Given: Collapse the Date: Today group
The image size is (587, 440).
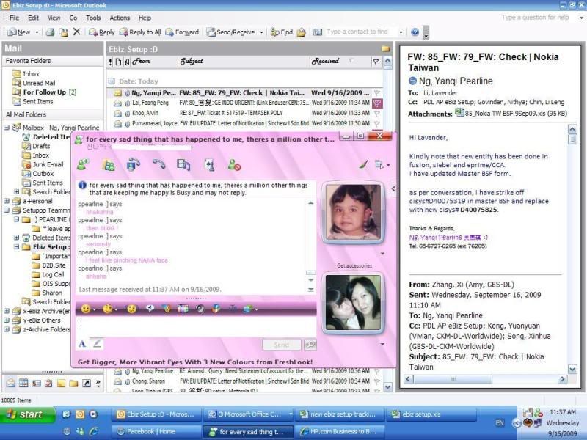Looking at the screenshot, I should point(112,81).
